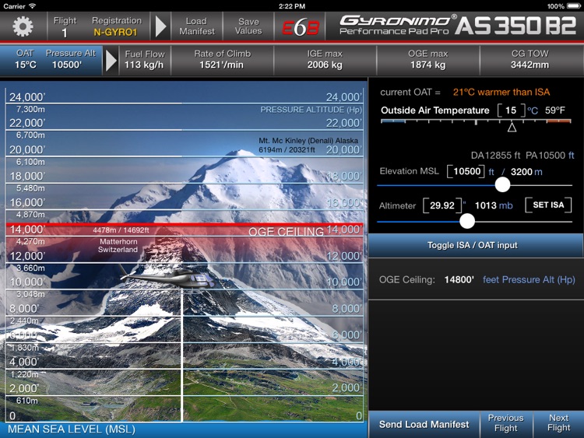The image size is (584, 438).
Task: Open the Rate of Climb panel
Action: (222, 60)
